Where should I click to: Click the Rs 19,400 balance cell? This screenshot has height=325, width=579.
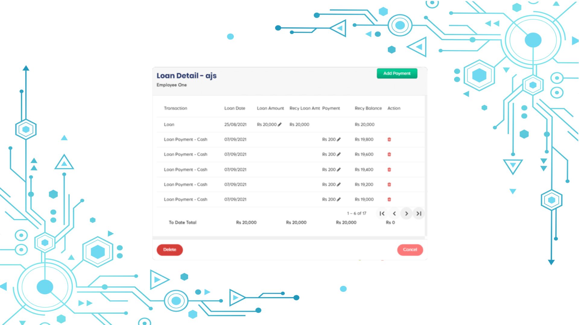364,169
